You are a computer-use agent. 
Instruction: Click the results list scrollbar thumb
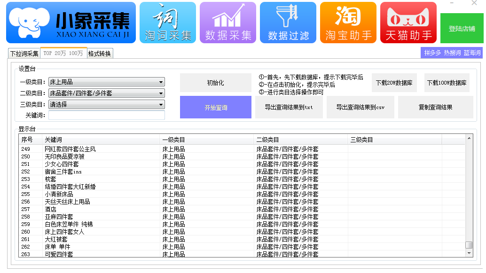469,245
